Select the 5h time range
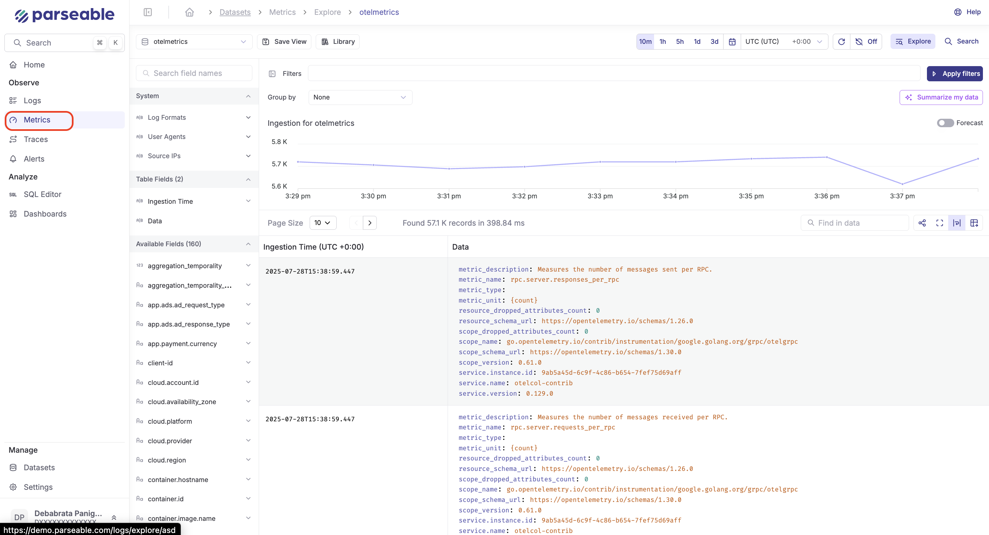 680,41
